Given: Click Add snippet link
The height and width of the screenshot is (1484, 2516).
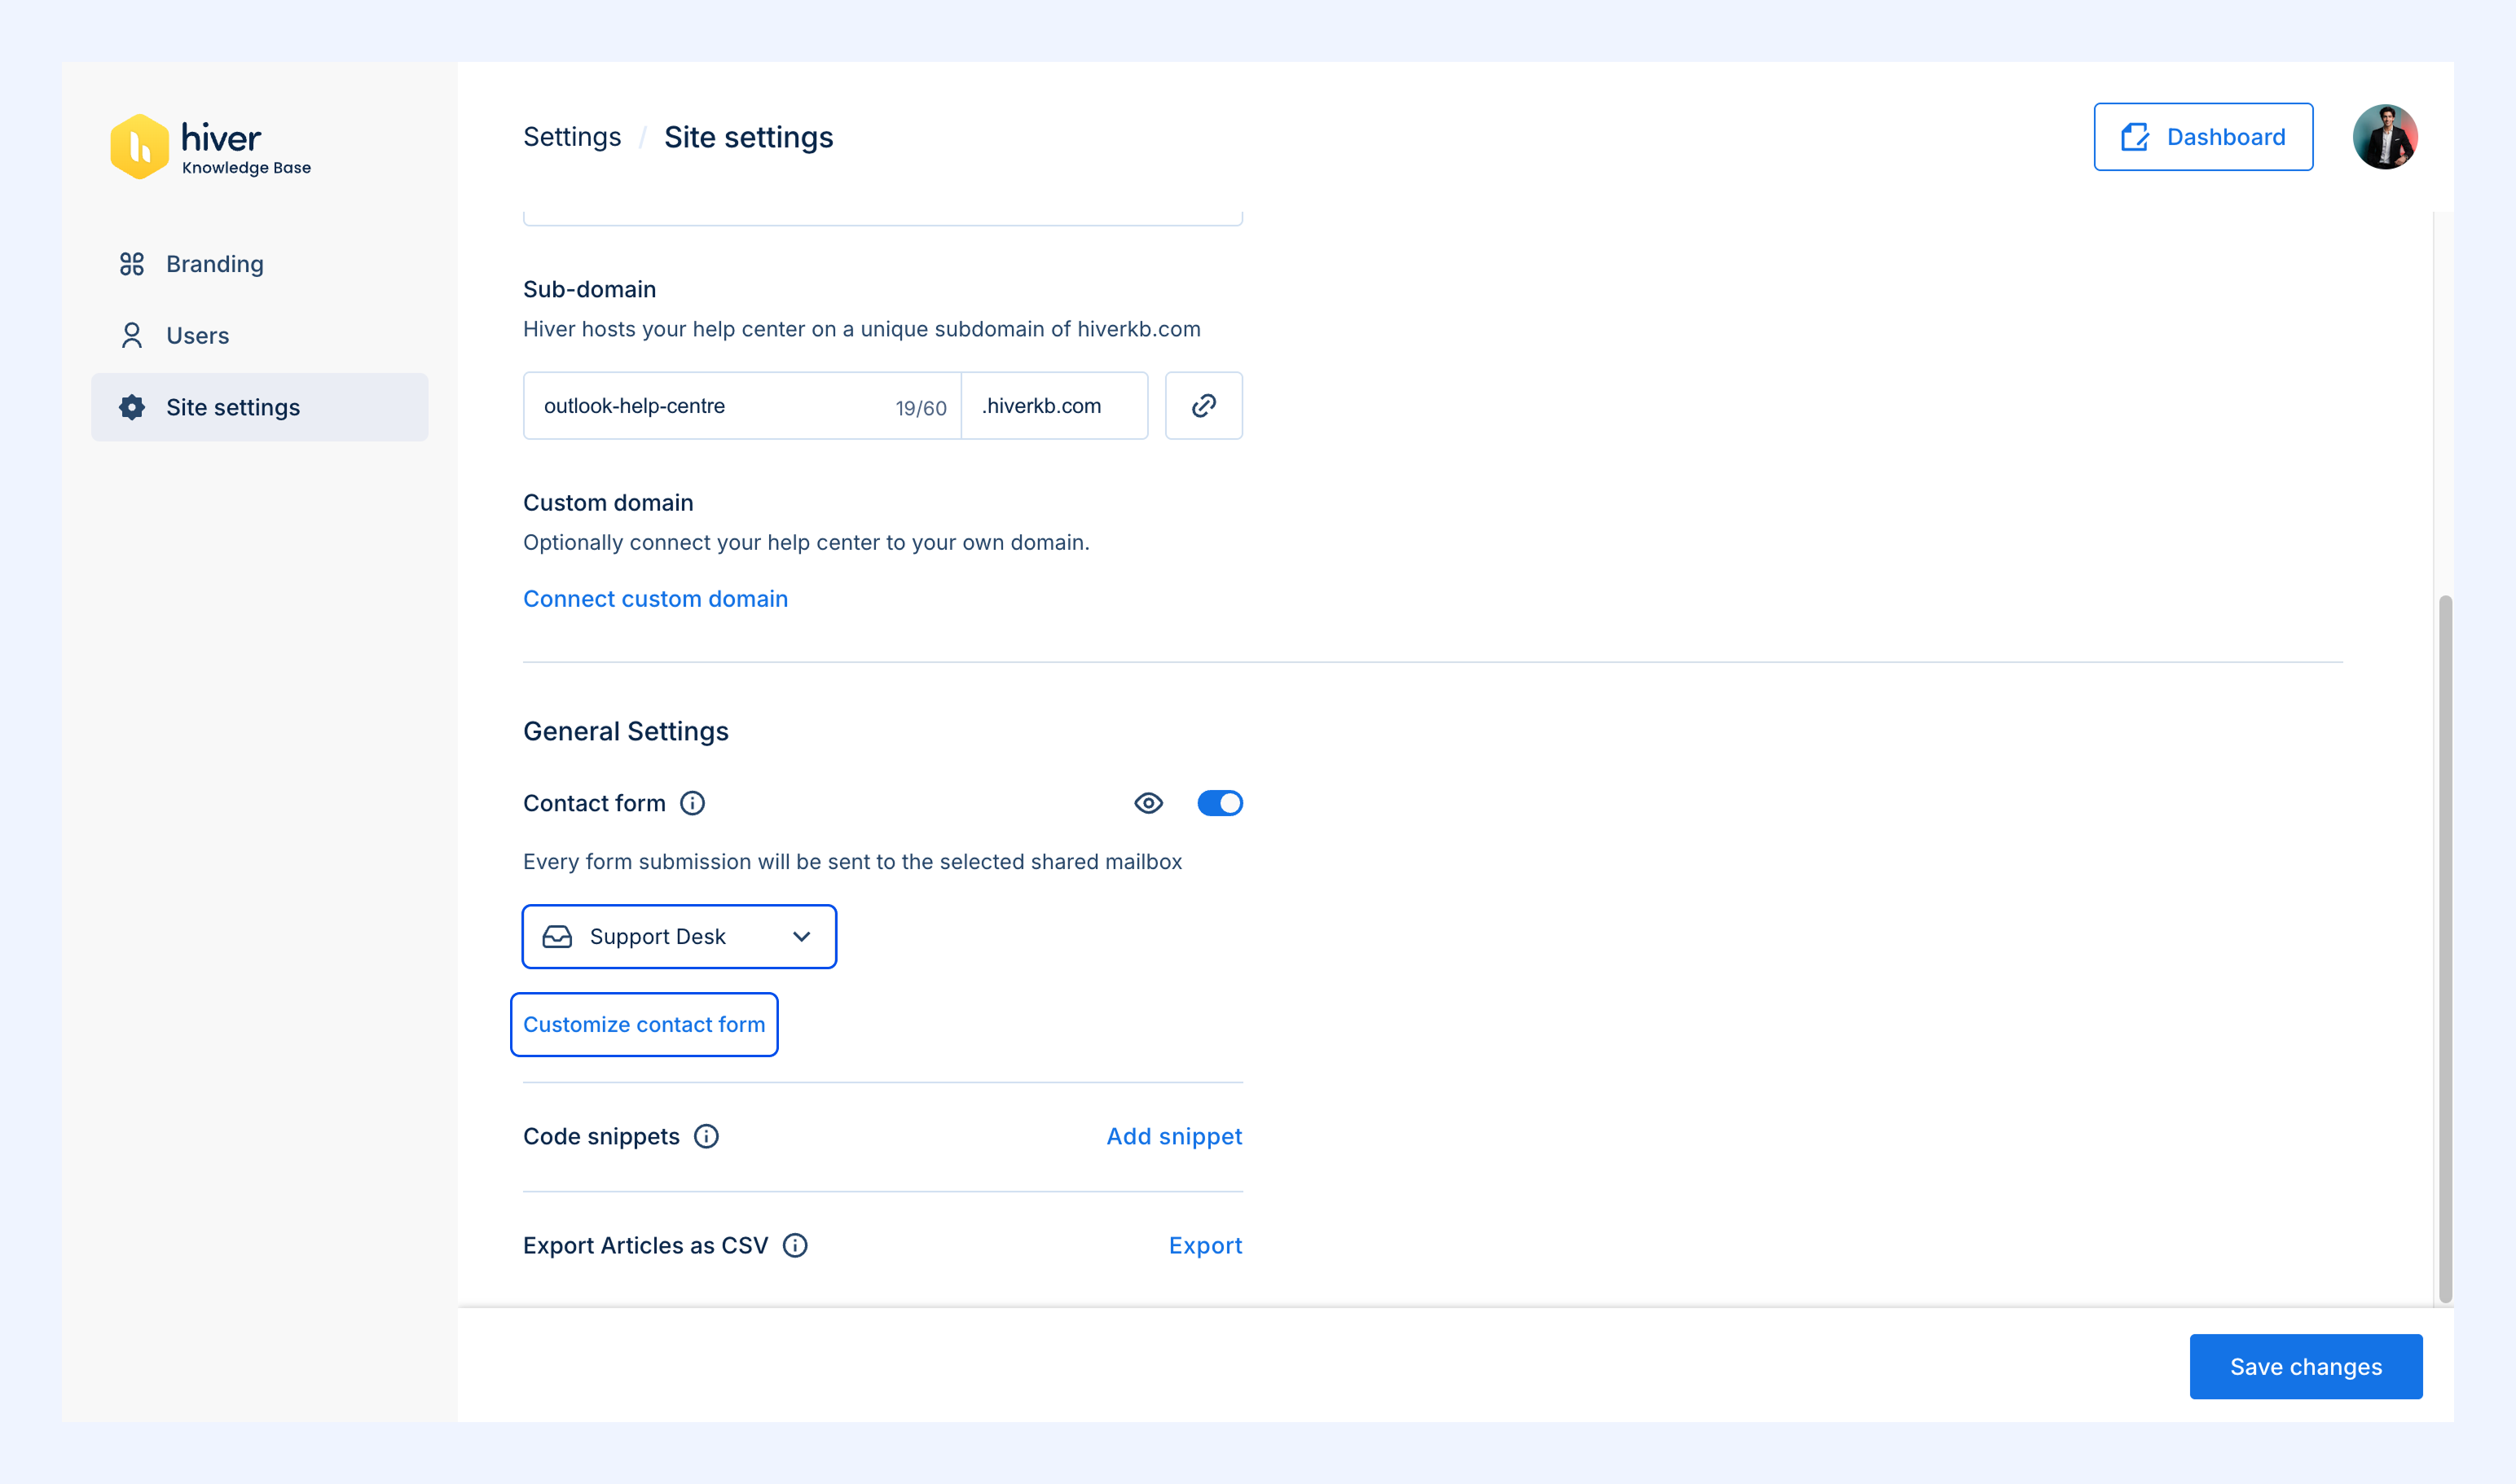Looking at the screenshot, I should pyautogui.click(x=1174, y=1136).
